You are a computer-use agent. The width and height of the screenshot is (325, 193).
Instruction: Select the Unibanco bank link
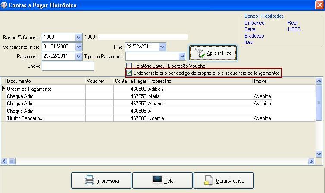(x=254, y=23)
